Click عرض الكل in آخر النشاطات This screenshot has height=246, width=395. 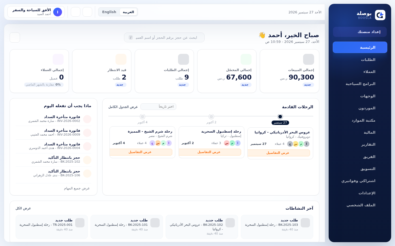[23, 208]
